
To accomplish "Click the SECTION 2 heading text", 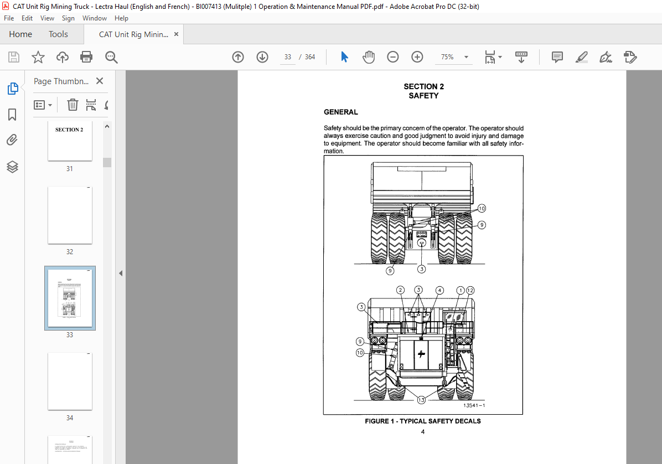I will pos(423,86).
